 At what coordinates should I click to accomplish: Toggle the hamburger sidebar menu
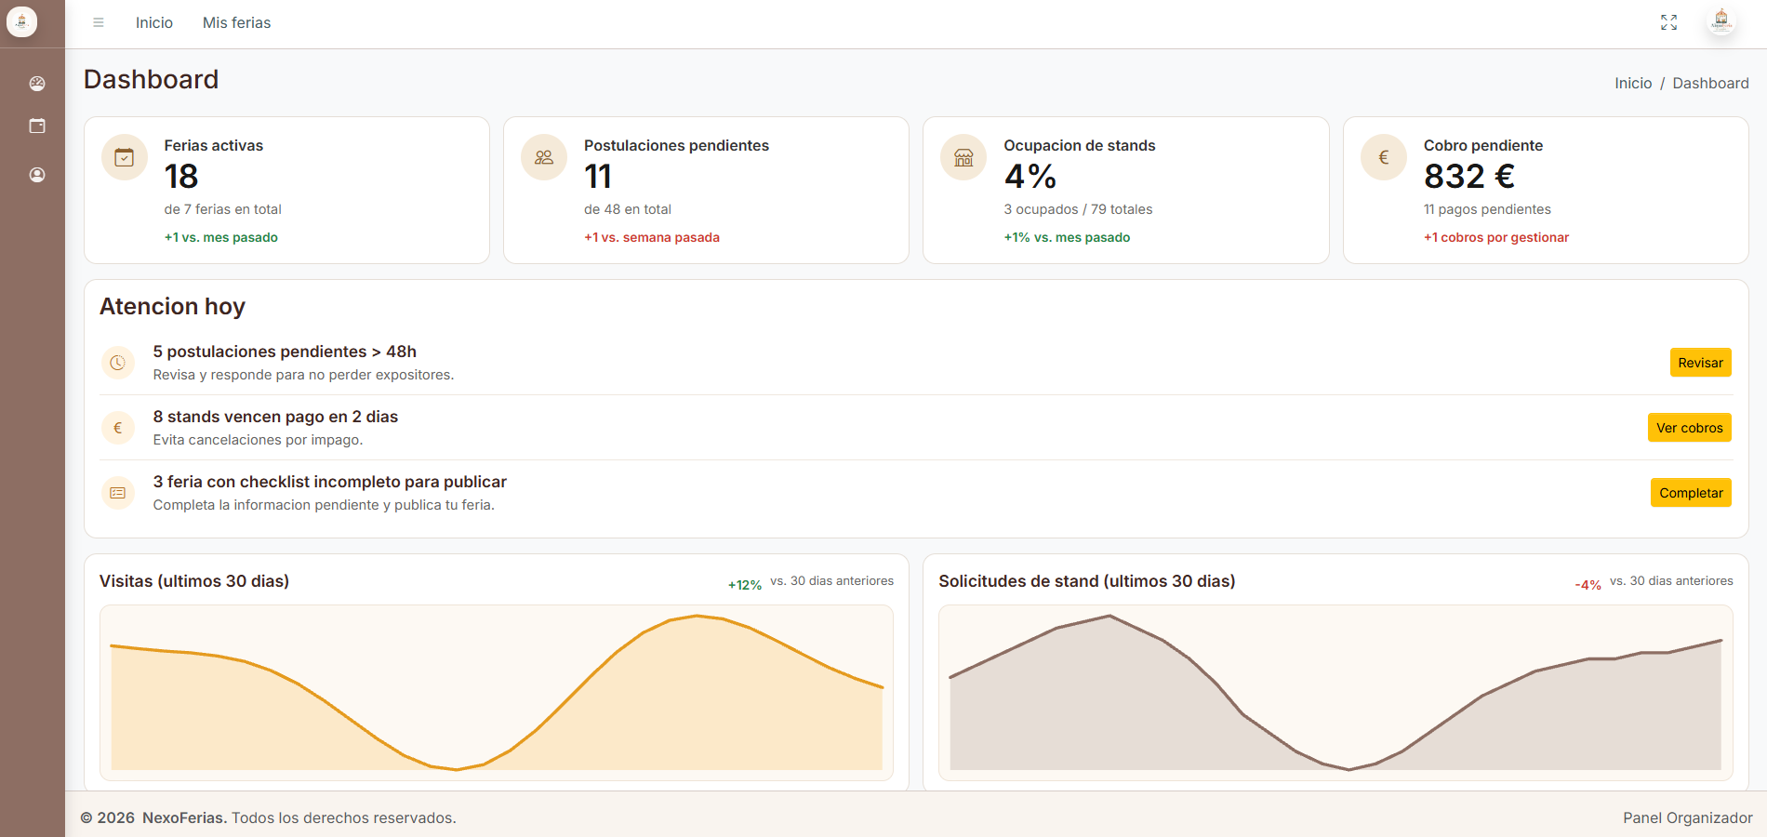[99, 22]
